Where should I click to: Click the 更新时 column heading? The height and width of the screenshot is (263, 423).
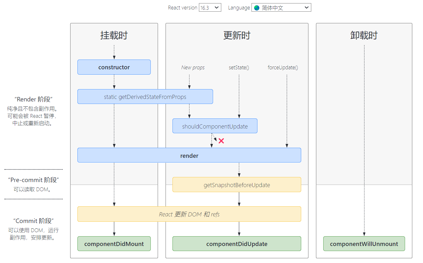coord(237,35)
